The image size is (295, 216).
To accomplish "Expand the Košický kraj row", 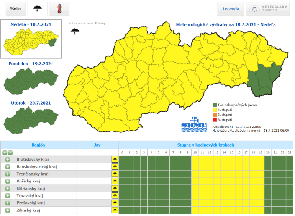I will point(8,181).
